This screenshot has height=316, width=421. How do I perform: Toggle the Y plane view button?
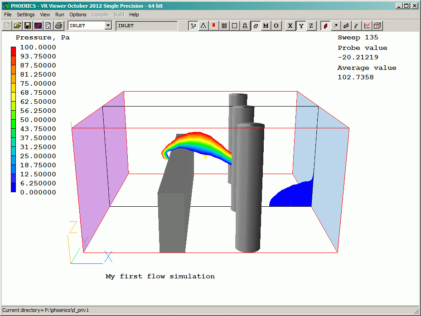click(x=300, y=26)
